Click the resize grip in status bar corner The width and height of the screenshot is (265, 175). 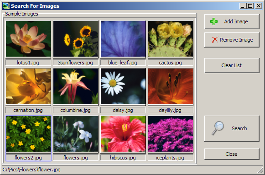[260, 170]
